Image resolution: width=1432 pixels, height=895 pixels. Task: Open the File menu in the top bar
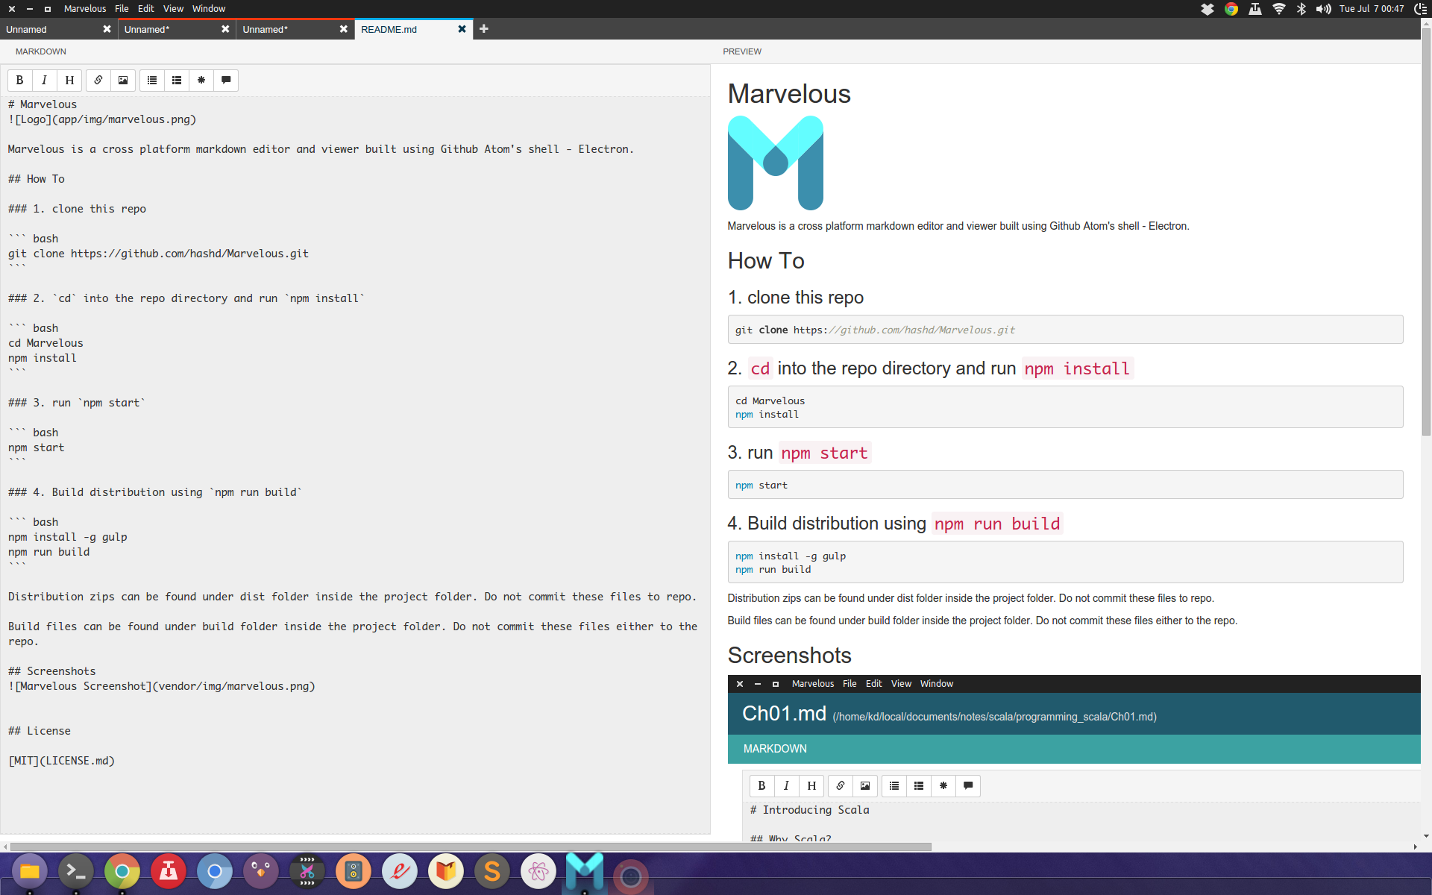tap(122, 9)
